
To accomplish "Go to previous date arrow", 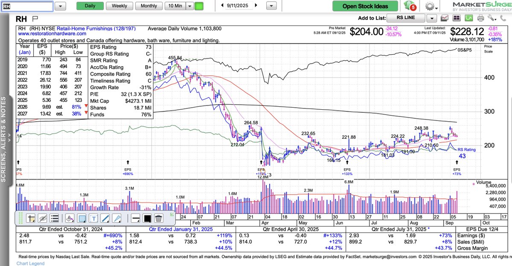I will [x=223, y=6].
